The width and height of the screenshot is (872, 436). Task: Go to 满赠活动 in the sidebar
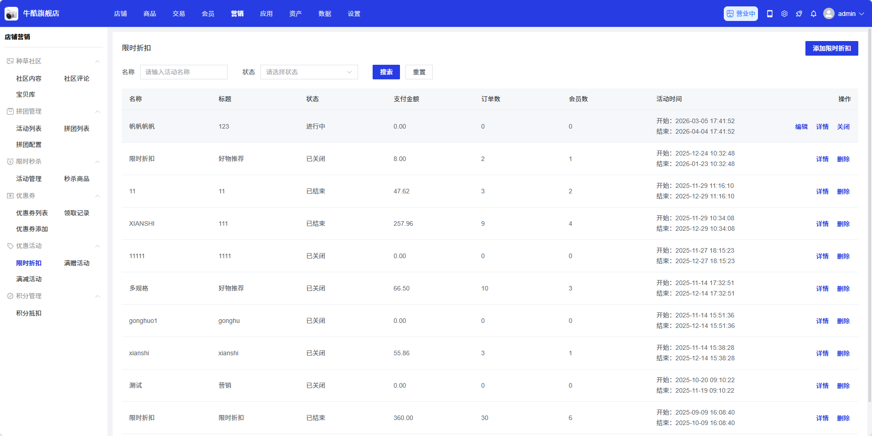pyautogui.click(x=77, y=263)
